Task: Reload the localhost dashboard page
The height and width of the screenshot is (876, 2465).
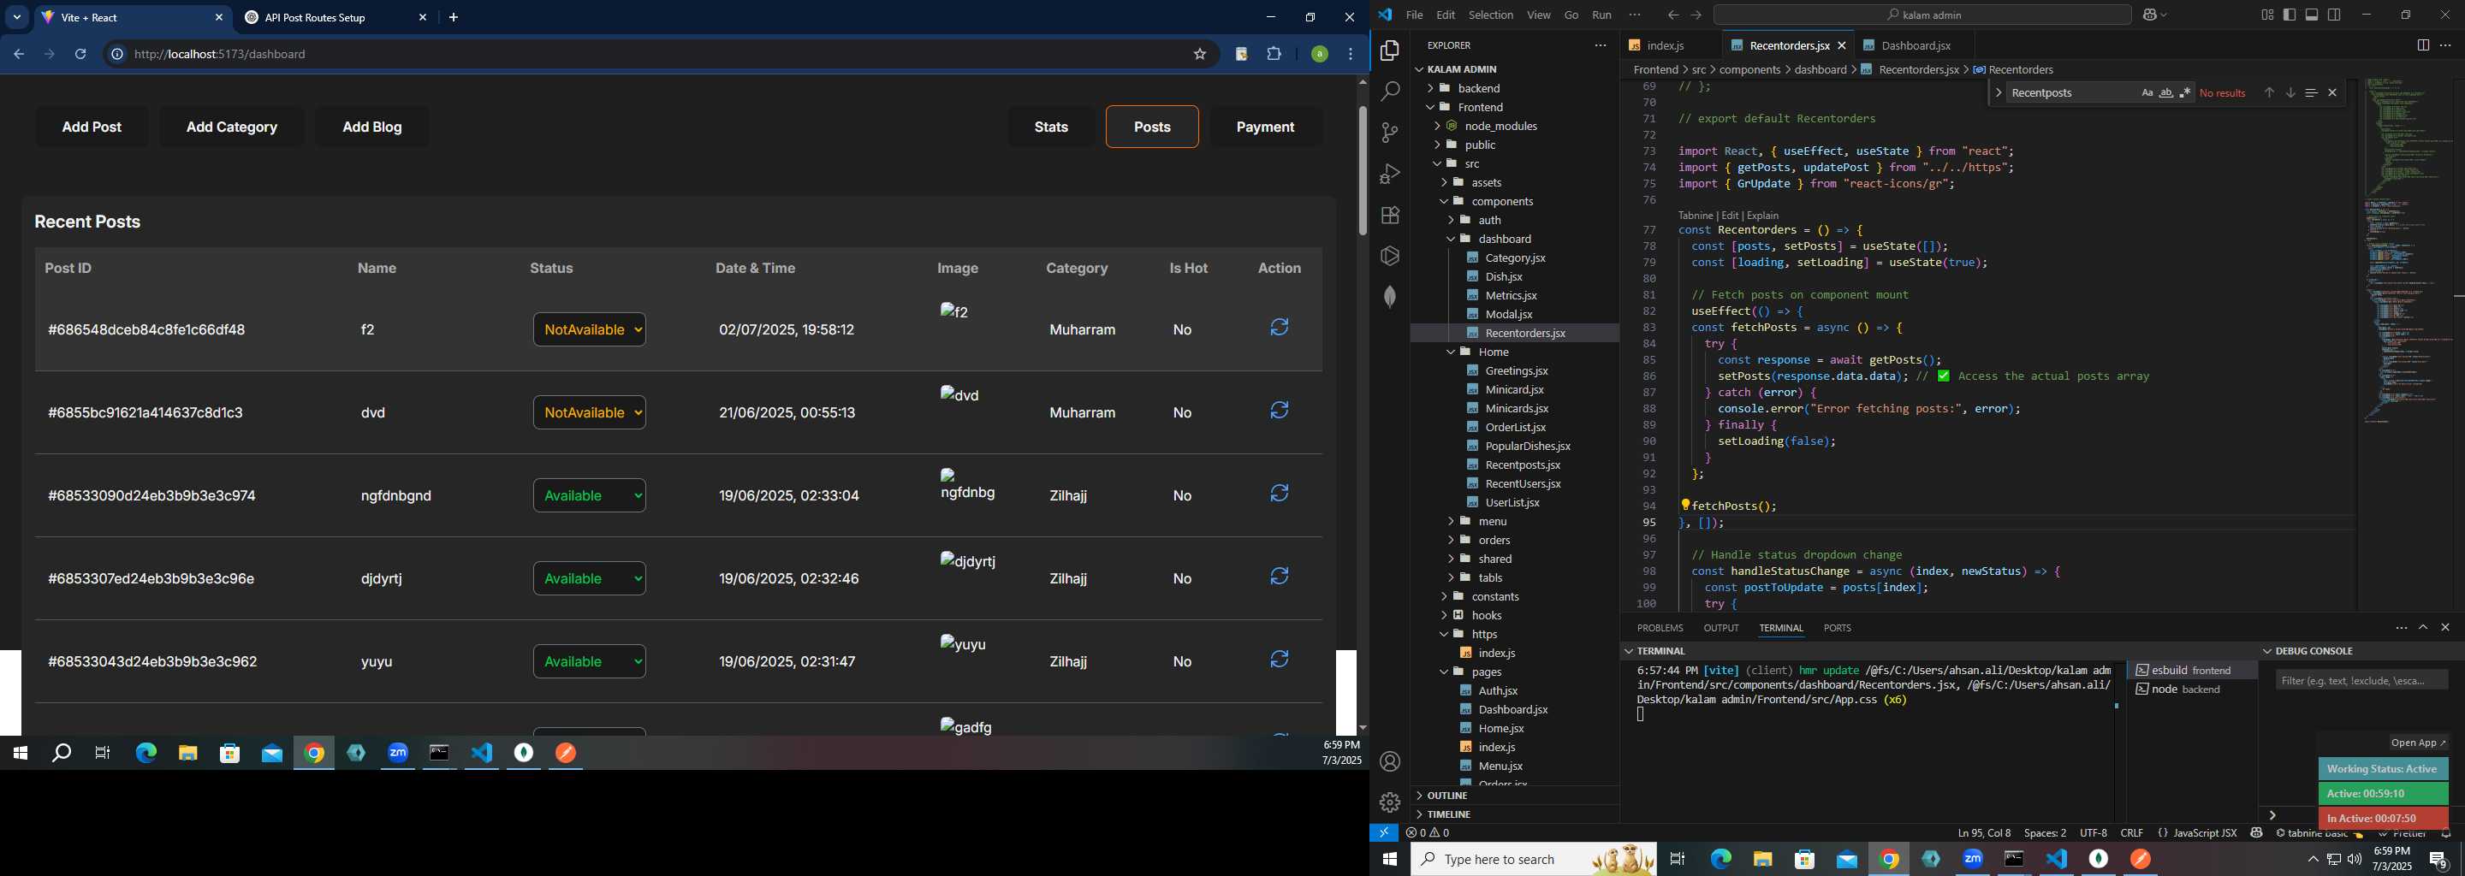Action: (x=81, y=55)
